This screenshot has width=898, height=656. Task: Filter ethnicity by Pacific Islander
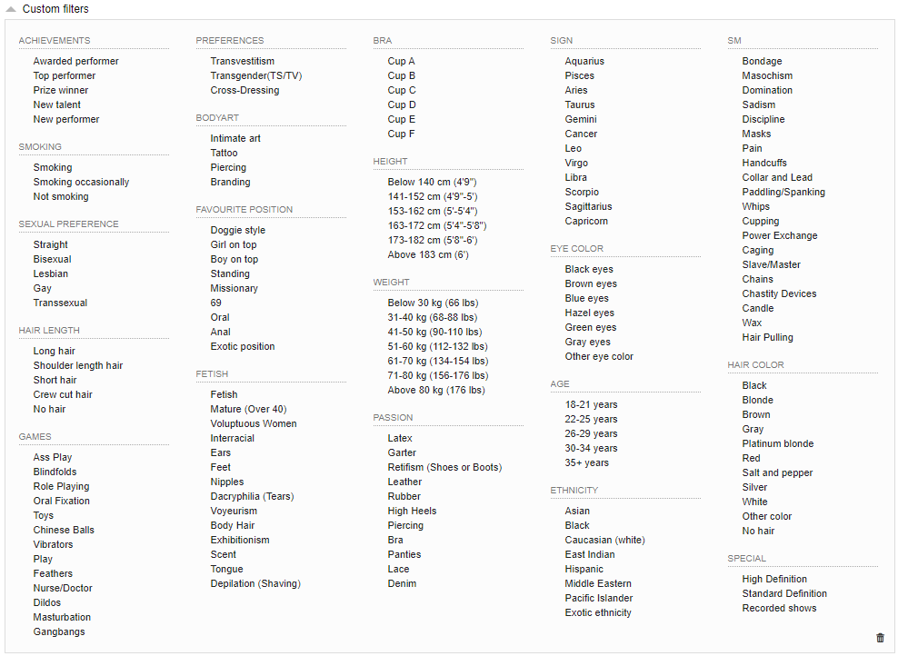(x=598, y=599)
